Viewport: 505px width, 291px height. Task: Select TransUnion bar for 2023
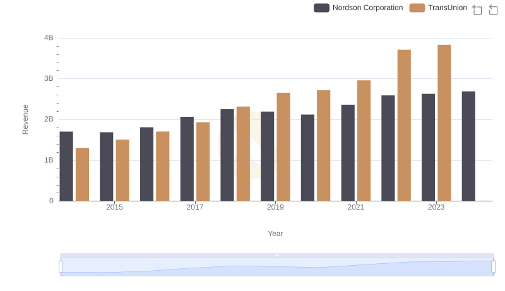[x=444, y=123]
